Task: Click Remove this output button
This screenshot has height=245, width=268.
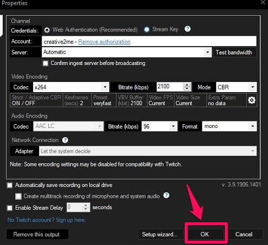Action: (x=37, y=234)
